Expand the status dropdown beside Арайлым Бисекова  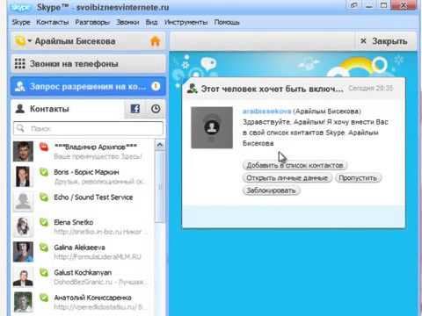tap(30, 41)
